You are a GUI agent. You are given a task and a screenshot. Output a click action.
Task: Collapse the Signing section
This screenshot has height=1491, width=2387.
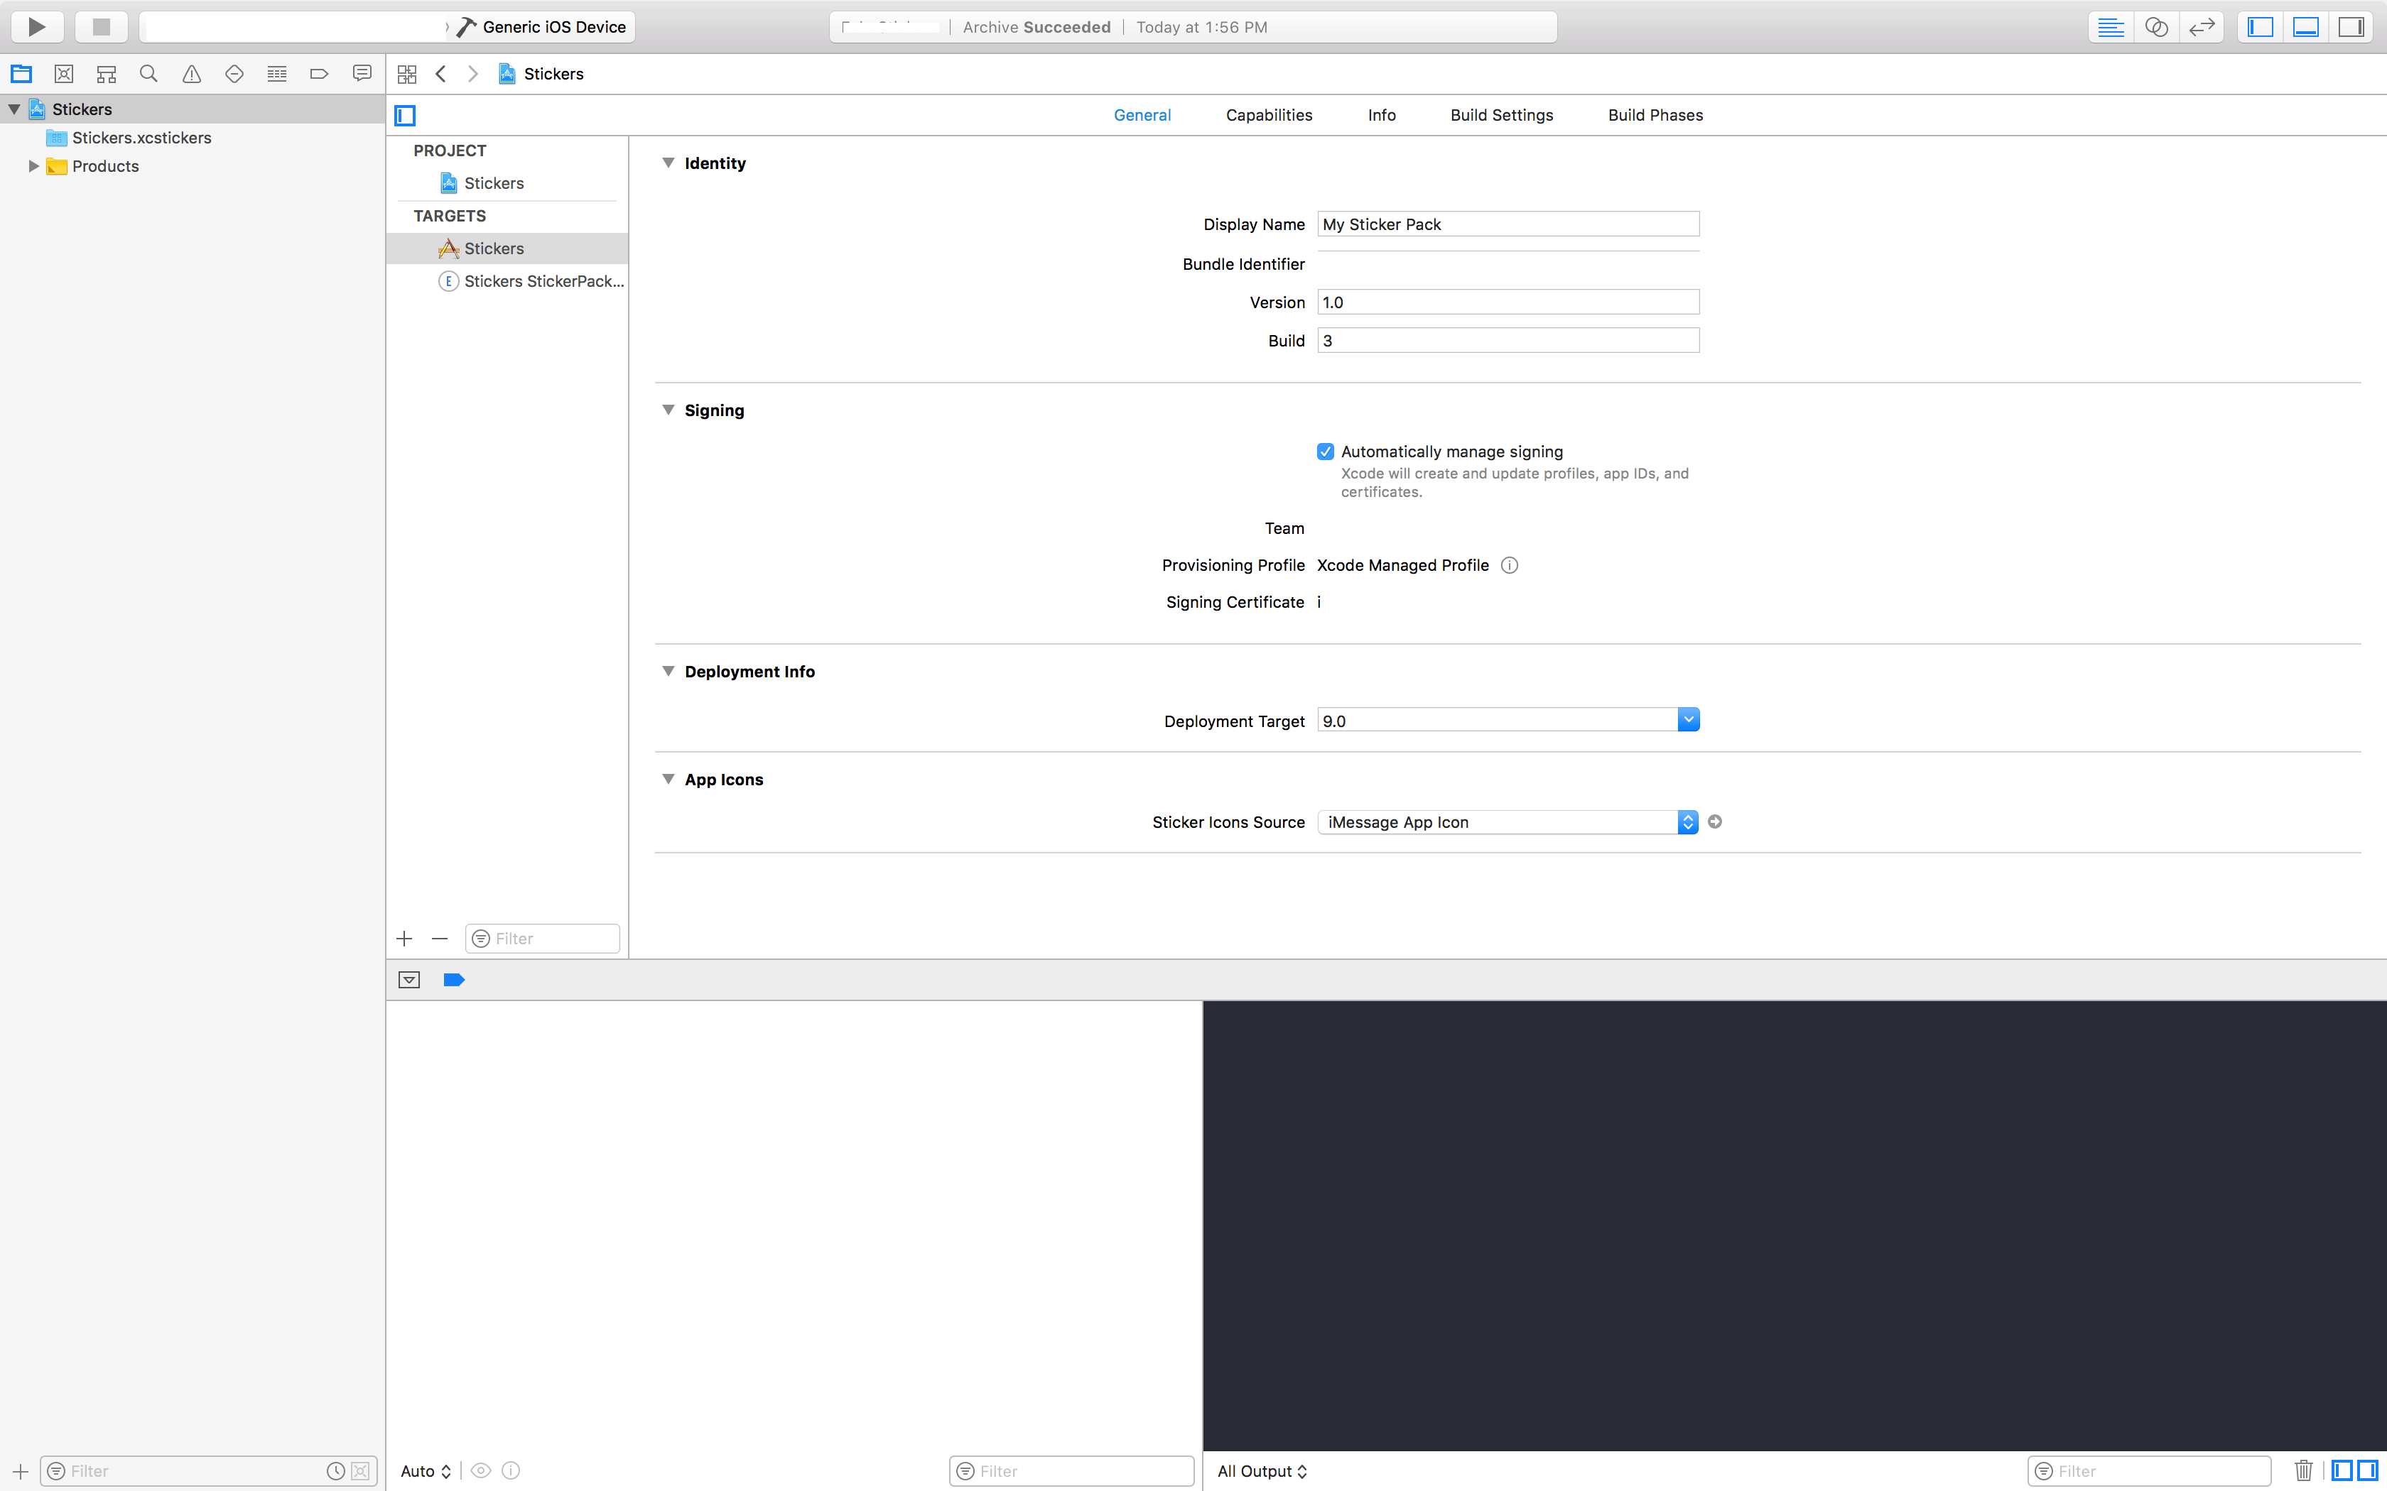668,410
